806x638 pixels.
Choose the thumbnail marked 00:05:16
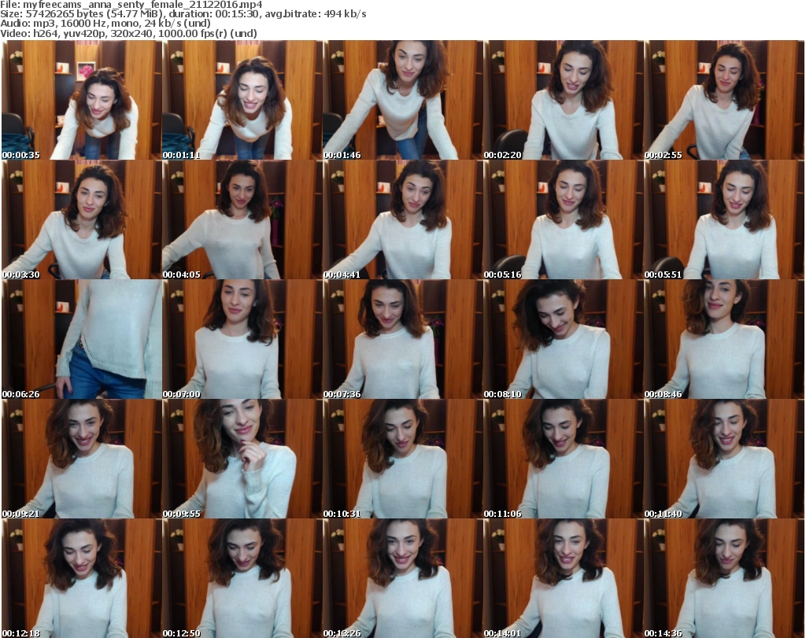[x=564, y=219]
